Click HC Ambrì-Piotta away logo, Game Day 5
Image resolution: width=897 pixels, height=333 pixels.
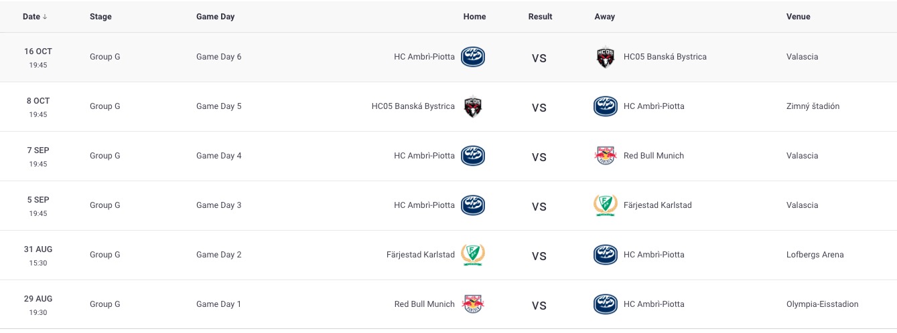(x=605, y=106)
